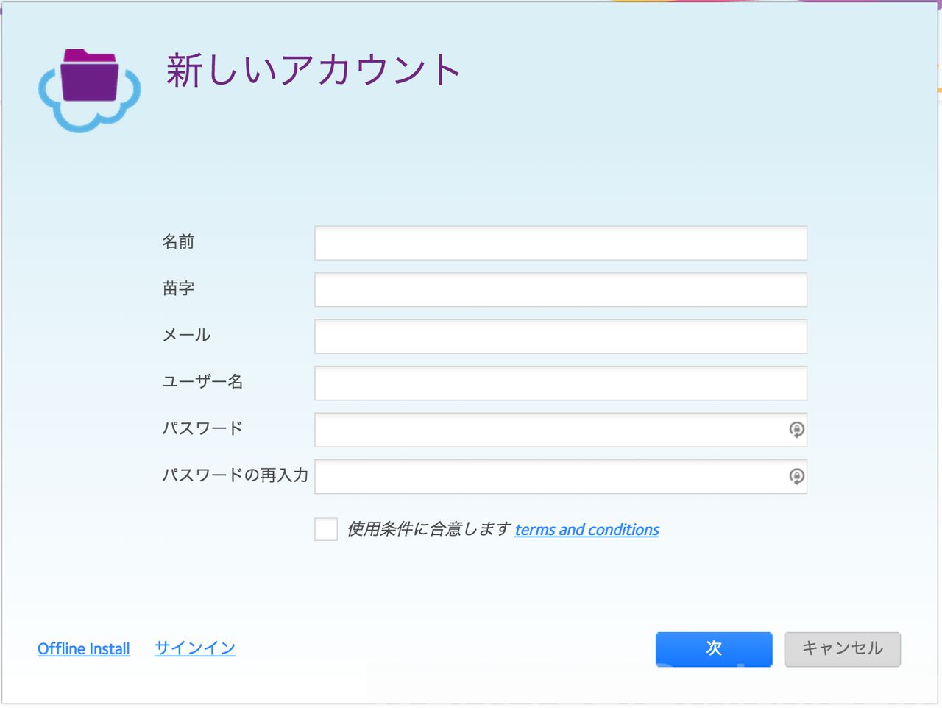
Task: Click inside the パスワードの再入力 input field
Action: tap(561, 477)
